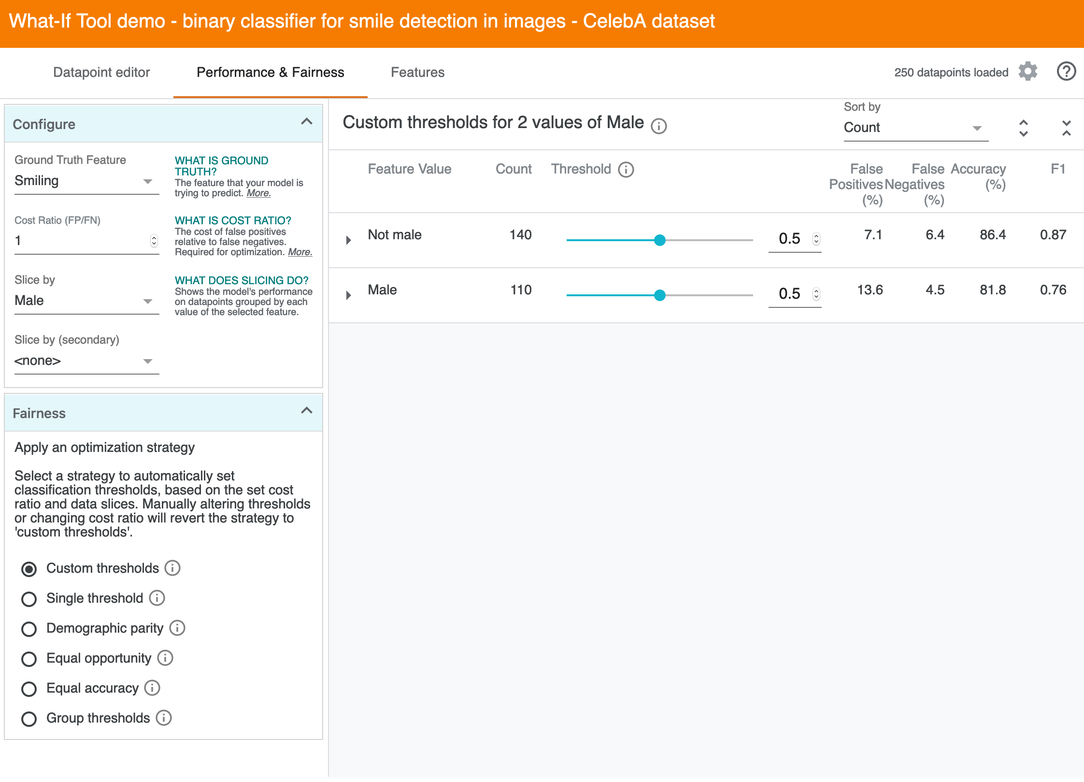Select Equal accuracy radio option

click(29, 689)
